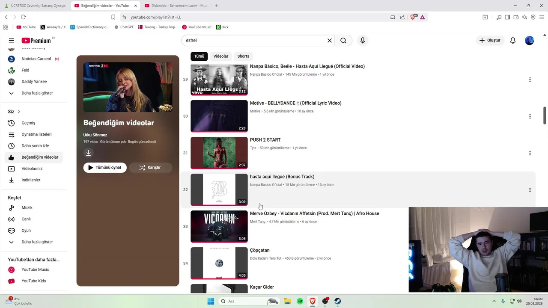This screenshot has width=548, height=308.
Task: Open Brave VPN shield icon
Action: (x=533, y=17)
